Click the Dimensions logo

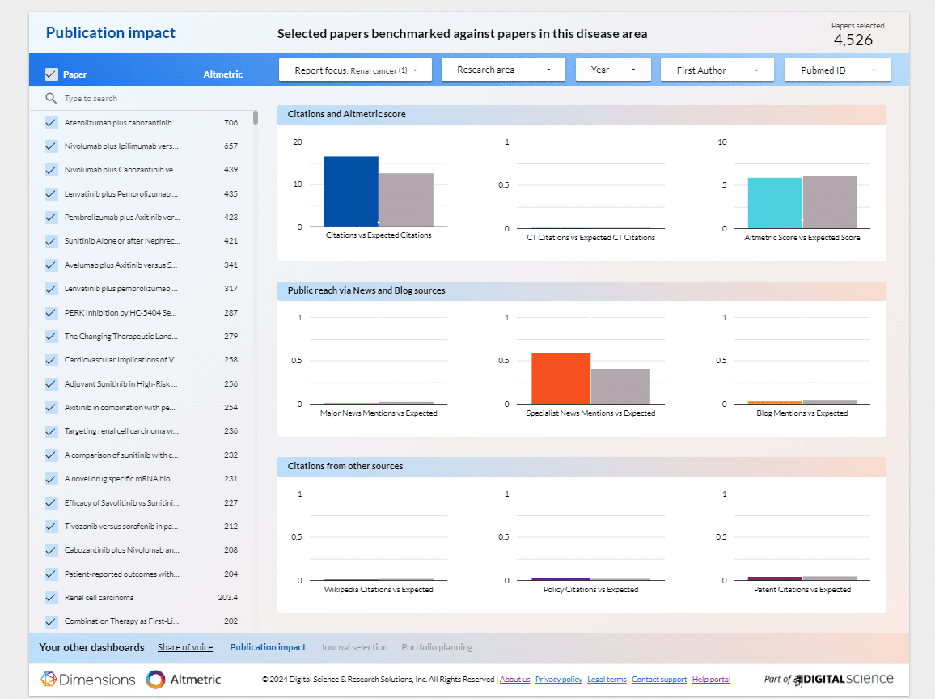(x=88, y=680)
